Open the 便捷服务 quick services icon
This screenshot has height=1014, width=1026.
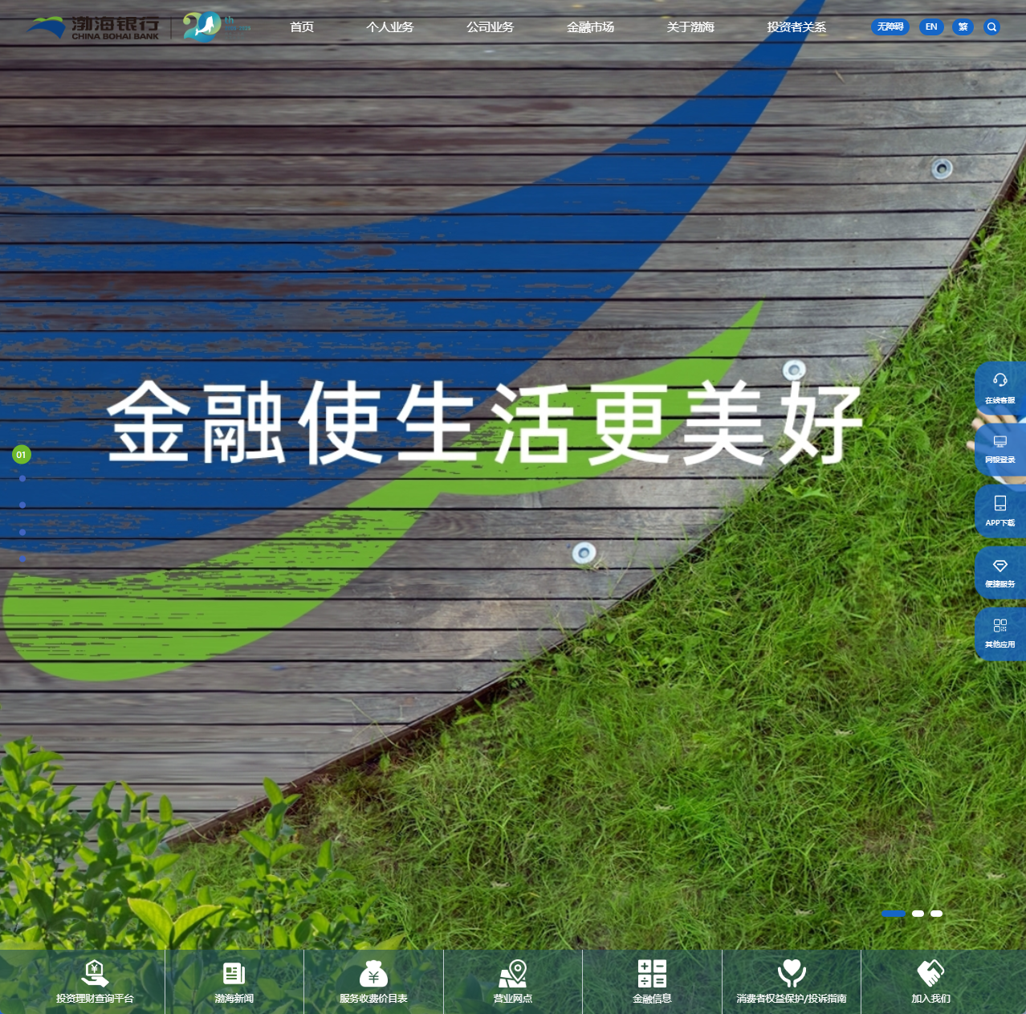(1000, 573)
